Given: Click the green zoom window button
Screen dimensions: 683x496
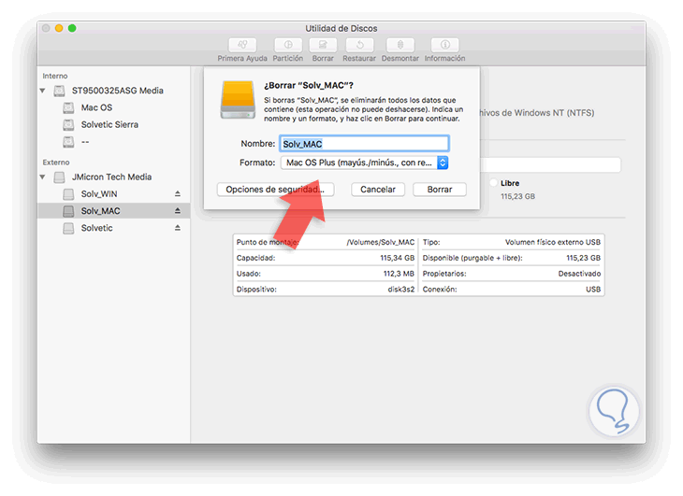Looking at the screenshot, I should 72,28.
